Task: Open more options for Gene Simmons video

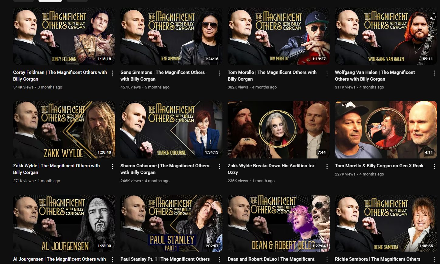Action: tap(220, 73)
